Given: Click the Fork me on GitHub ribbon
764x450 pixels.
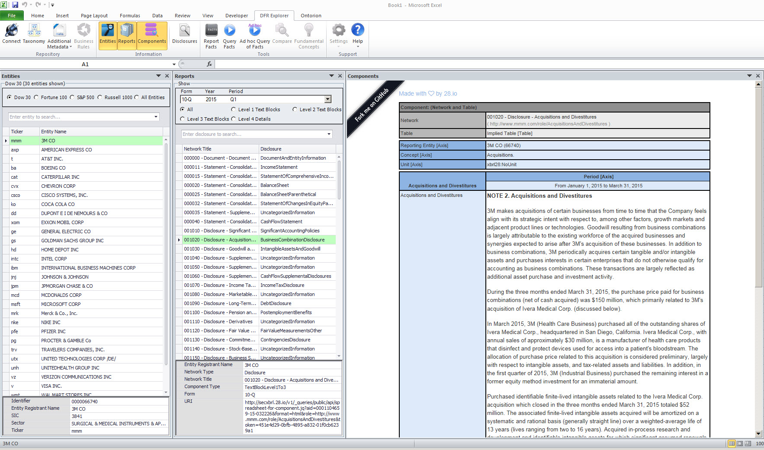Looking at the screenshot, I should point(373,105).
